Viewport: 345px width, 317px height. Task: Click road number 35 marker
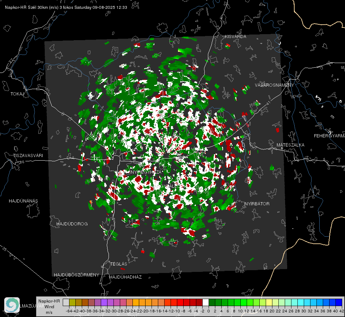[x=5, y=249]
